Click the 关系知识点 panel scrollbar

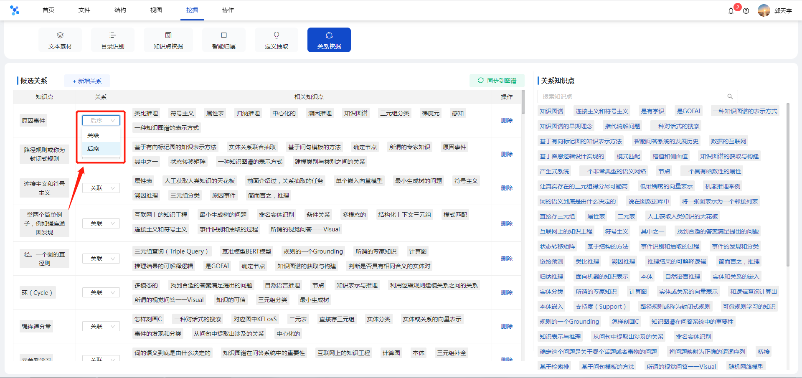788,184
